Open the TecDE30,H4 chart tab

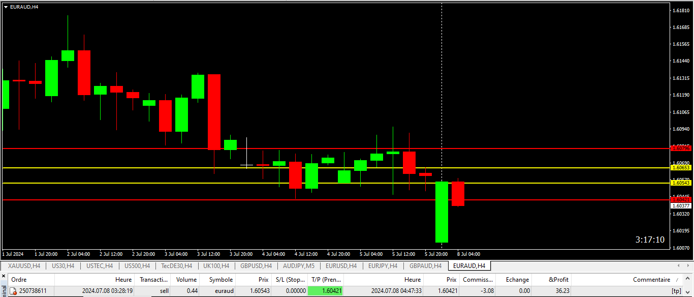pyautogui.click(x=176, y=266)
